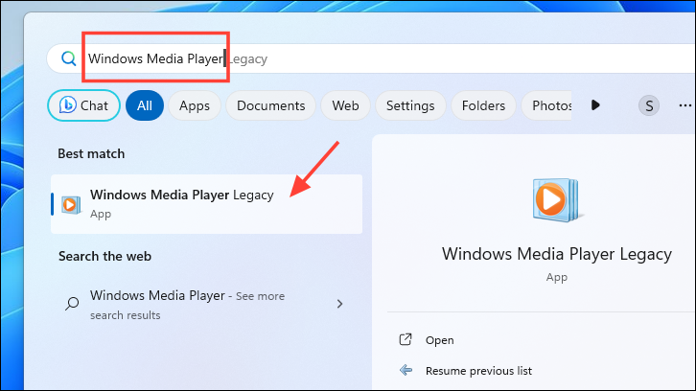Click Open in the preview pane

pyautogui.click(x=439, y=340)
